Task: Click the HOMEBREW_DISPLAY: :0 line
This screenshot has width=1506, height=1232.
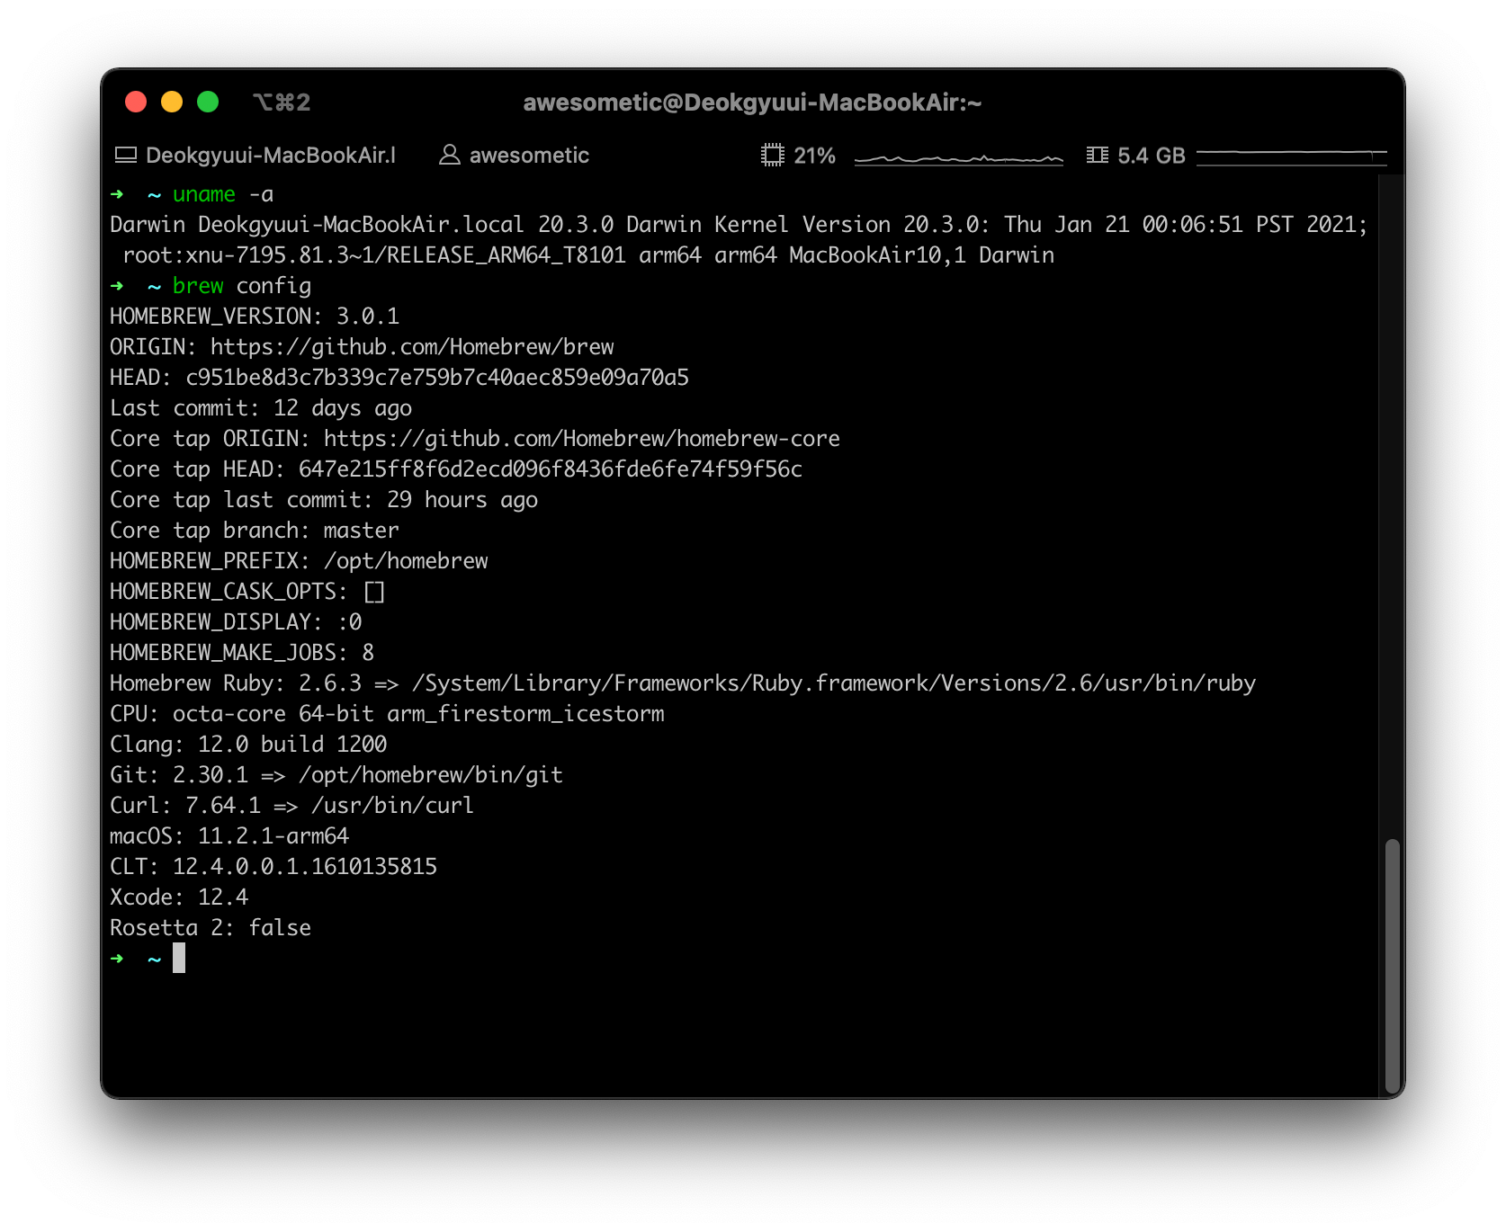Action: [236, 622]
